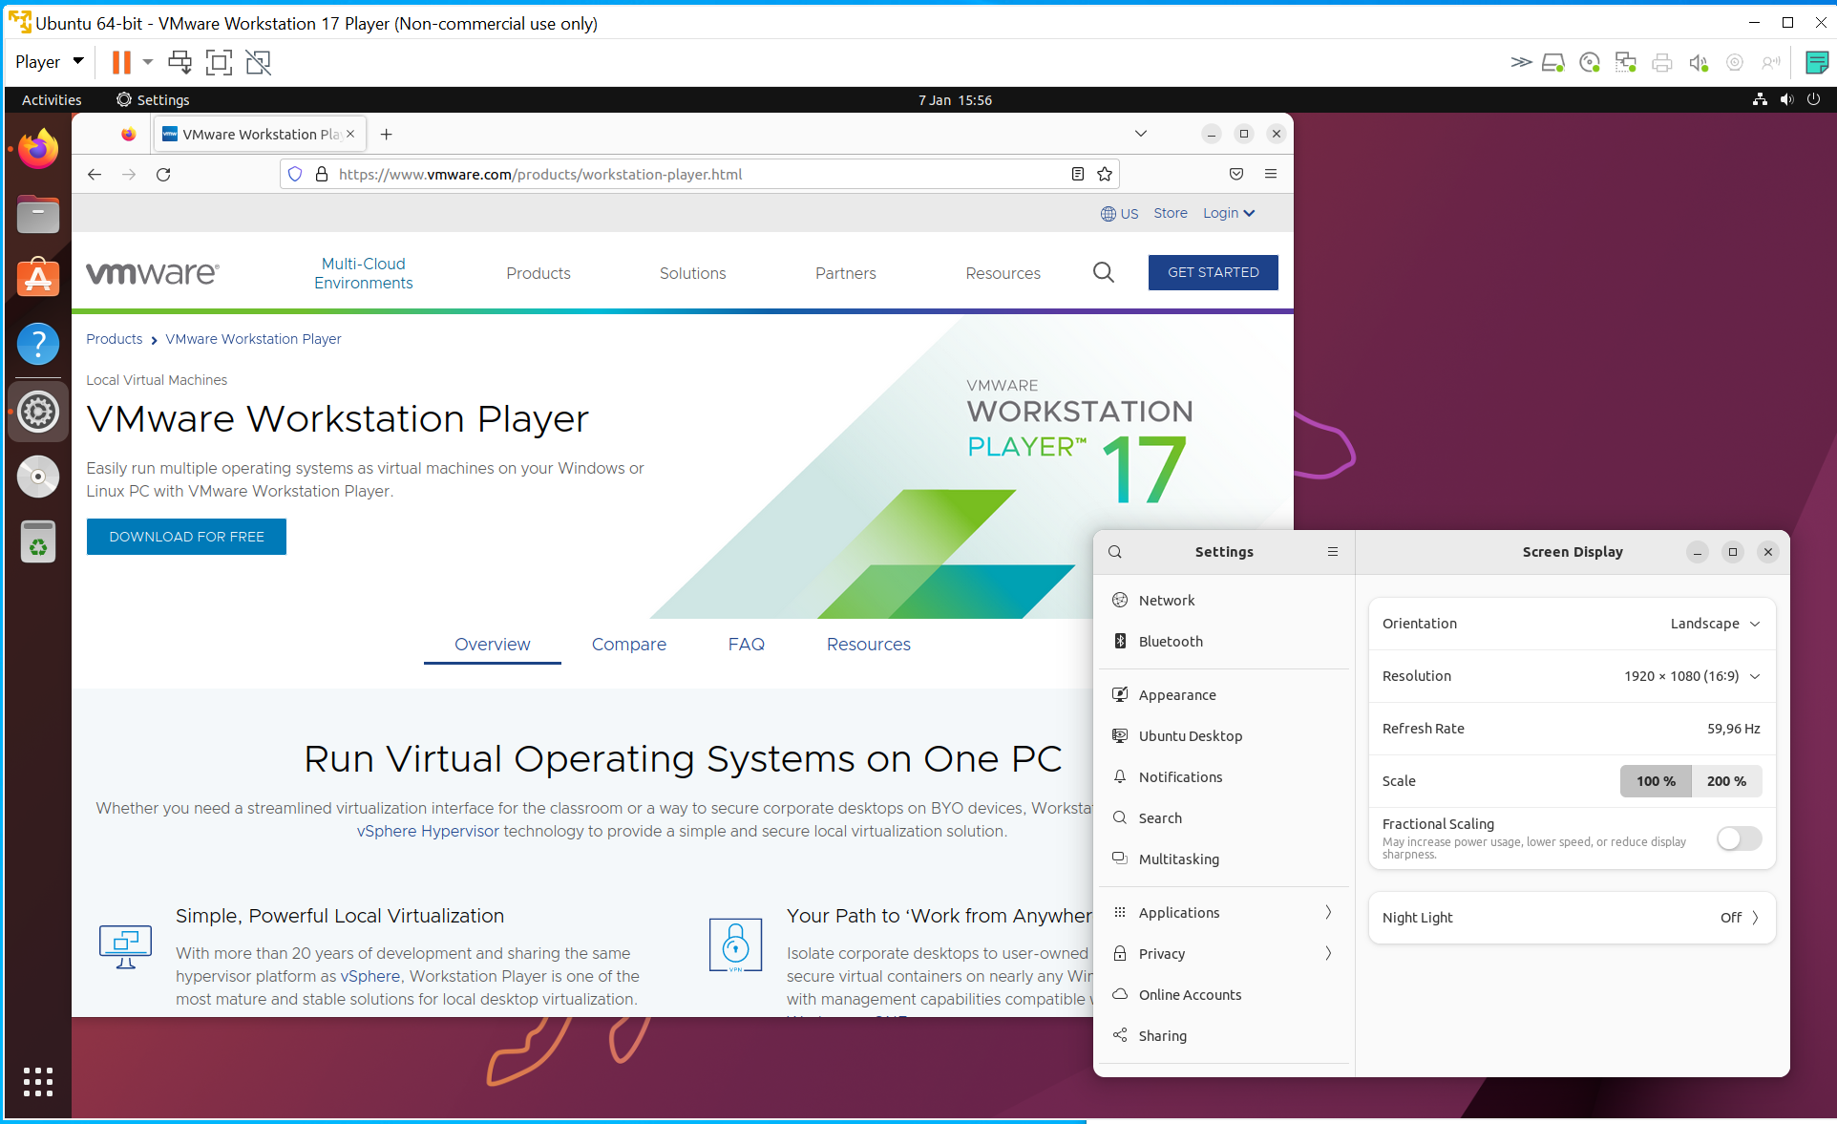This screenshot has height=1124, width=1837.
Task: Click the printer device icon in VMware toolbar
Action: tap(1661, 62)
